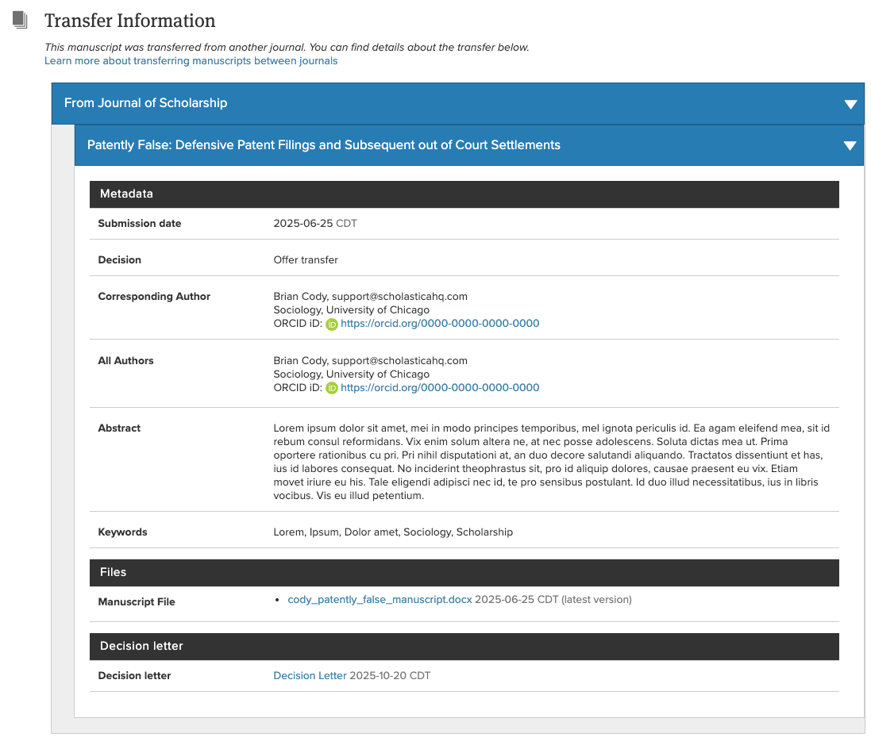Viewport: 871px width, 745px height.
Task: Click the ORCID icon in Corresponding Author row
Action: point(332,324)
